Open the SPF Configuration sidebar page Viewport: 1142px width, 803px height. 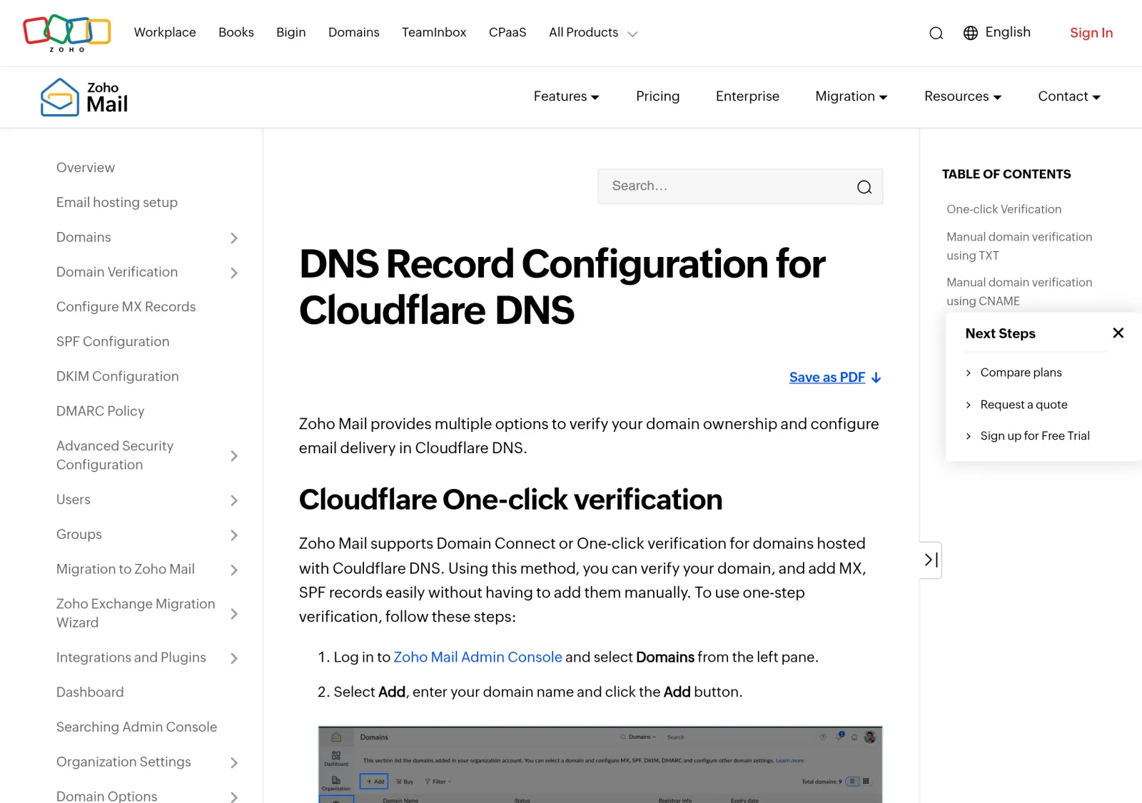tap(113, 342)
